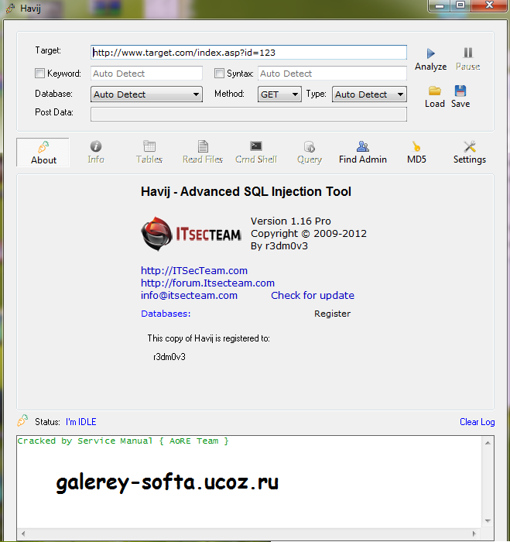Click the ITSecTeam logo
This screenshot has width=510, height=542.
191,234
